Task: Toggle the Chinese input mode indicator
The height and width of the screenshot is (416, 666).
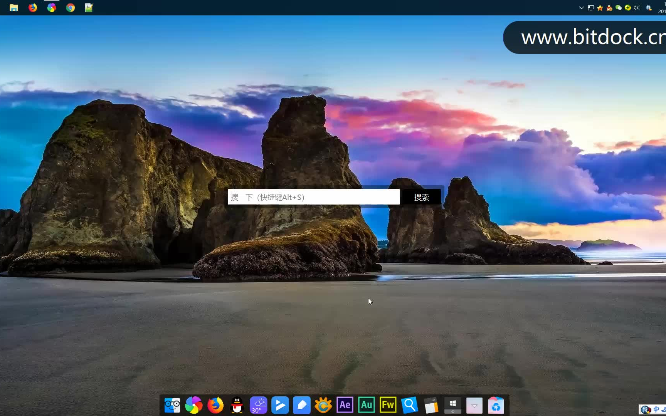Action: tap(656, 409)
